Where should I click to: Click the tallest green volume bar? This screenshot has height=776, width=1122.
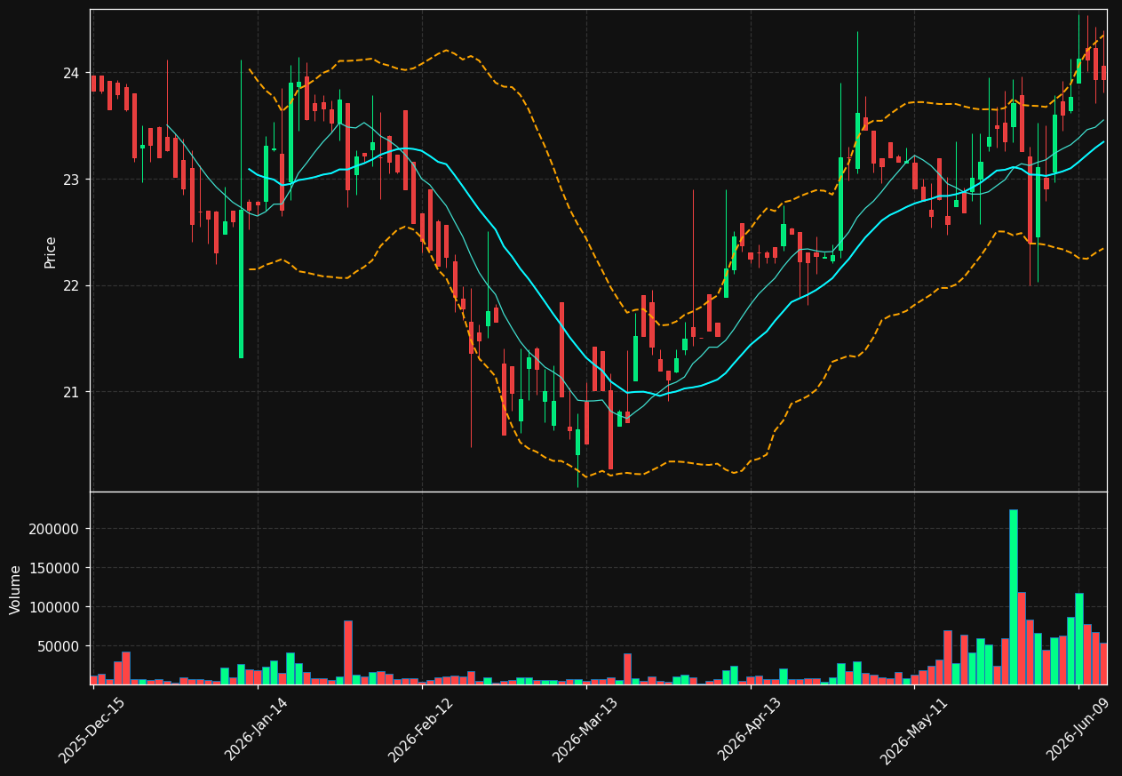coord(1013,596)
